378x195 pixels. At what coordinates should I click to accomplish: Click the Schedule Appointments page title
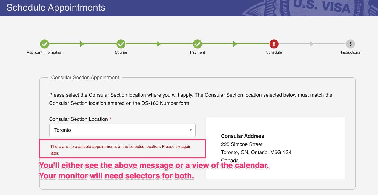tap(55, 7)
